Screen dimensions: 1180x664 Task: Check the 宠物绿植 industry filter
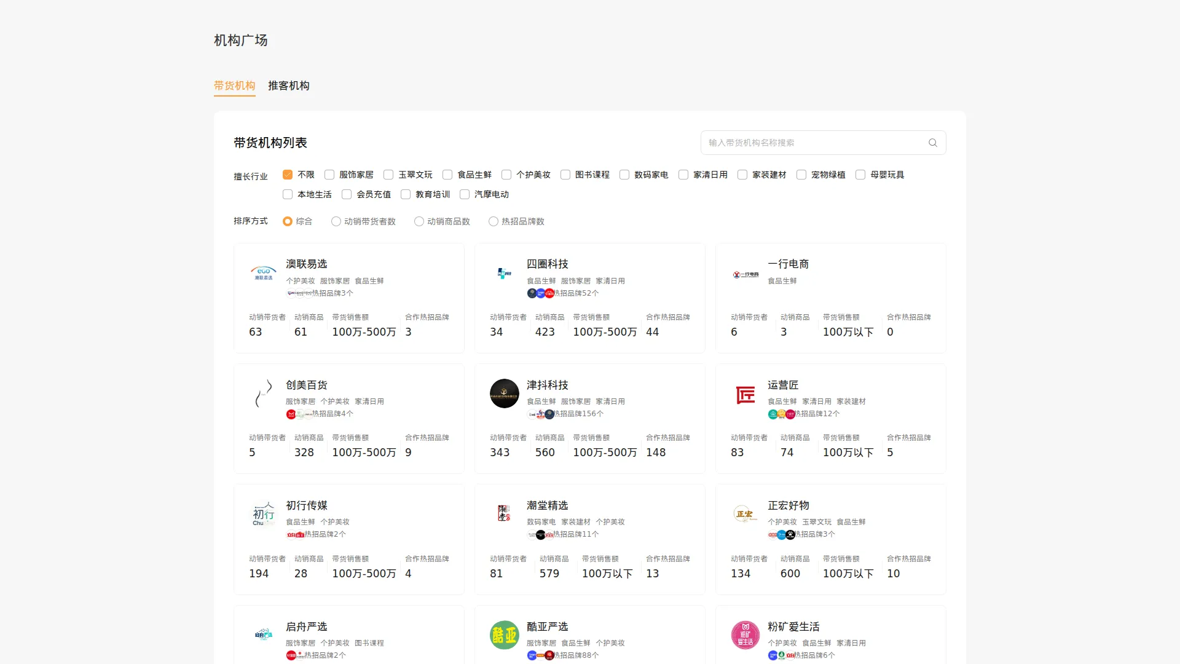coord(801,175)
